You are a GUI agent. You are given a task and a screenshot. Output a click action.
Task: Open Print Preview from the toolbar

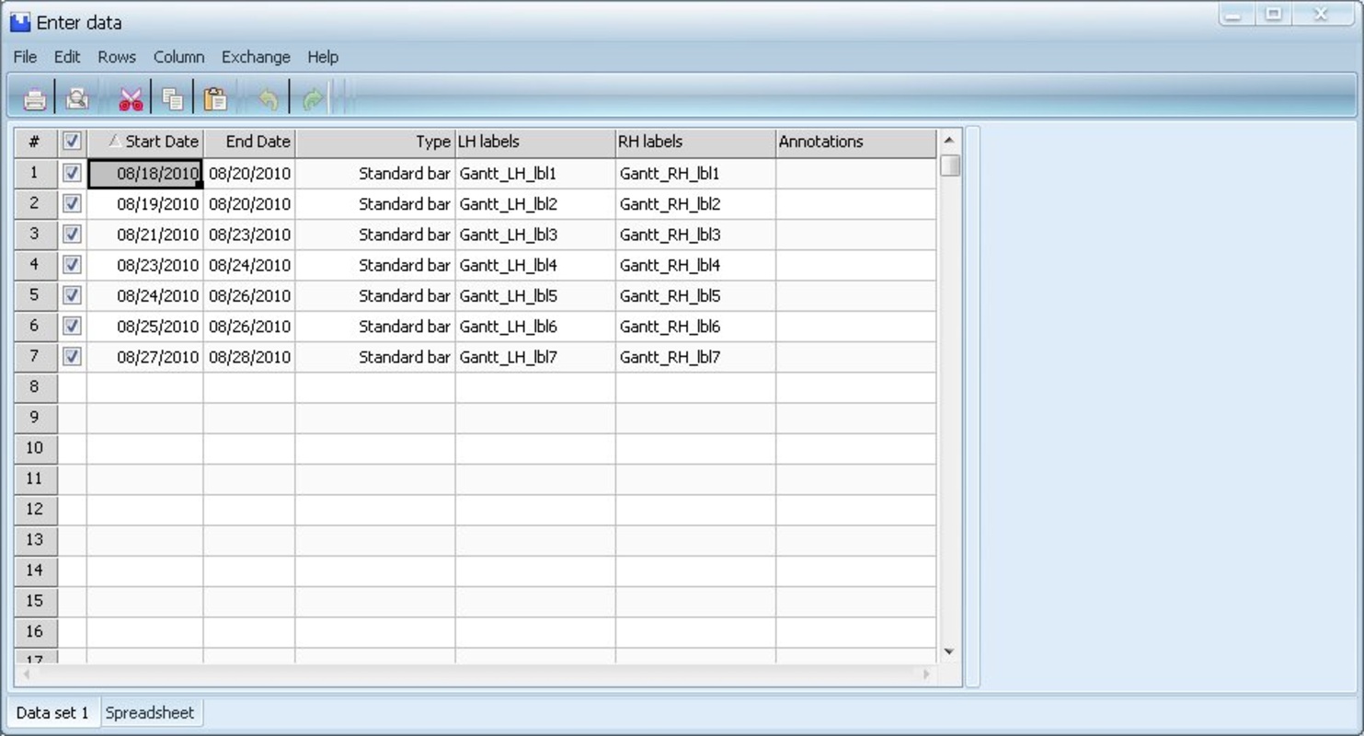(x=77, y=99)
